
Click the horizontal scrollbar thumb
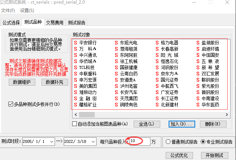87,115
